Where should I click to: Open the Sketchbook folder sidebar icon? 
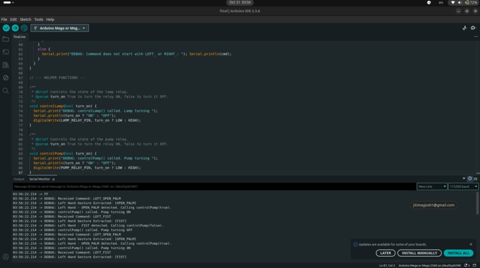5,39
